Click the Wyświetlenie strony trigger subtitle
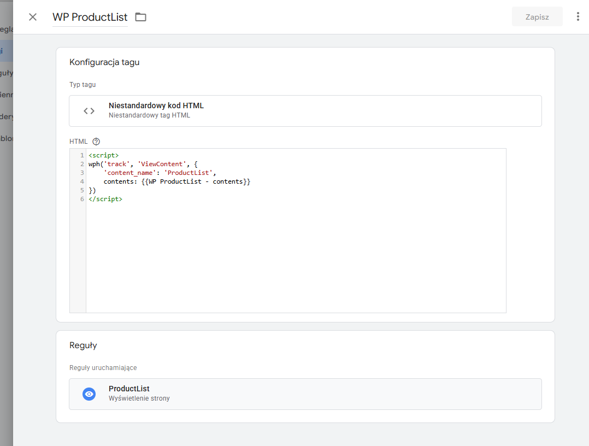Screen dimensions: 589x446 point(139,398)
